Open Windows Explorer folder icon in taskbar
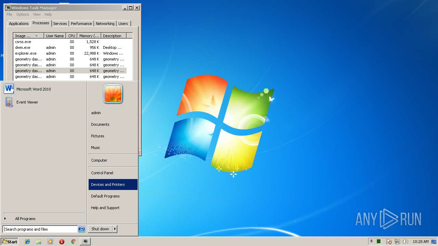The image size is (438, 246). tap(39, 242)
